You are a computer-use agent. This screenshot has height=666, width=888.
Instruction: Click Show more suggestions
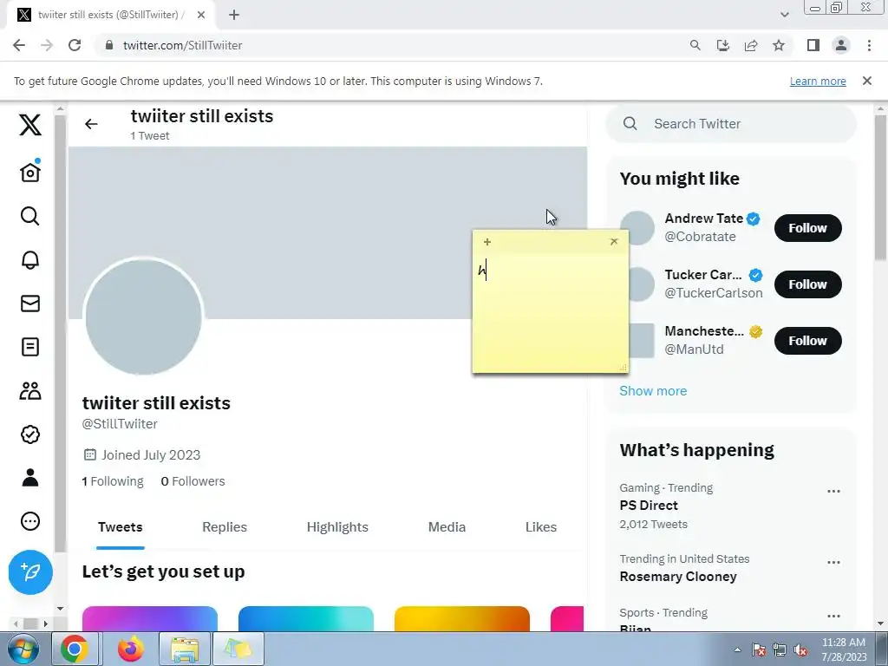[x=653, y=391]
